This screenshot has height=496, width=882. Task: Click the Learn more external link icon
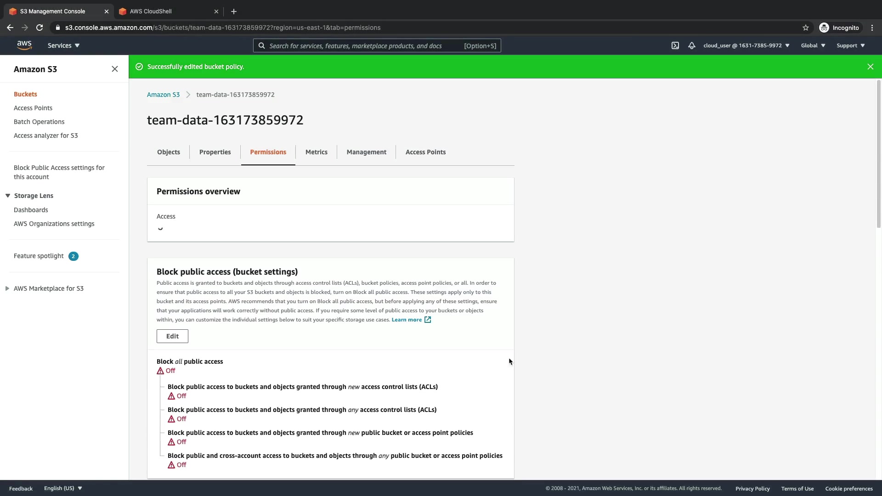[x=428, y=320]
